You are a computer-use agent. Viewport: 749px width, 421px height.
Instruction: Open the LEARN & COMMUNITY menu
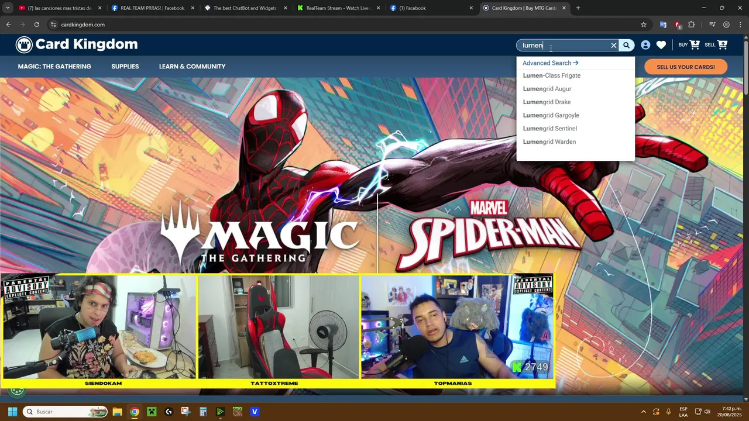pos(192,67)
